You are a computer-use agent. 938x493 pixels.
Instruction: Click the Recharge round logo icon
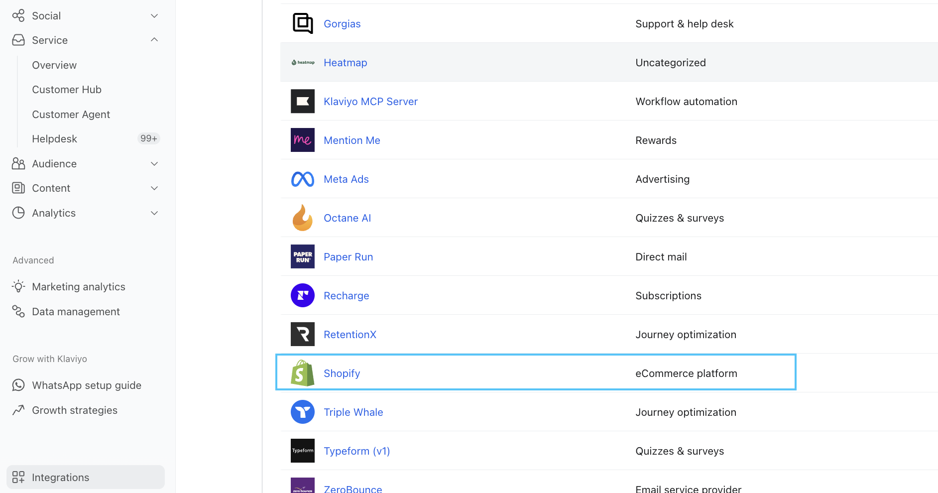(x=303, y=295)
